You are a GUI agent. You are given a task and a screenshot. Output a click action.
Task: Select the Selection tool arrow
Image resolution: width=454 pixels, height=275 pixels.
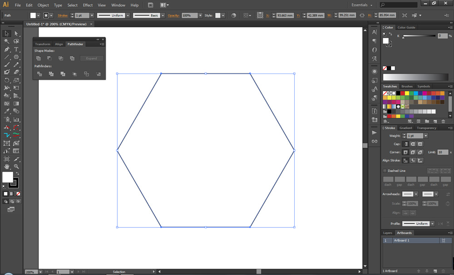pyautogui.click(x=7, y=34)
